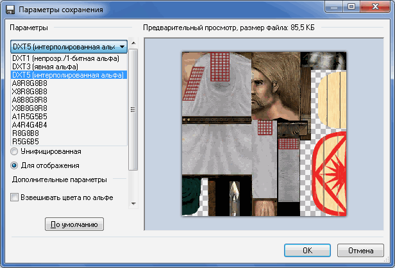Click the Отмена button
This screenshot has height=268, width=395.
click(x=361, y=250)
